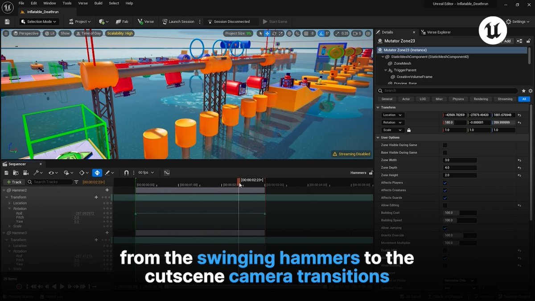This screenshot has width=535, height=301.
Task: Activate the scale gizmo tool
Action: (x=281, y=33)
